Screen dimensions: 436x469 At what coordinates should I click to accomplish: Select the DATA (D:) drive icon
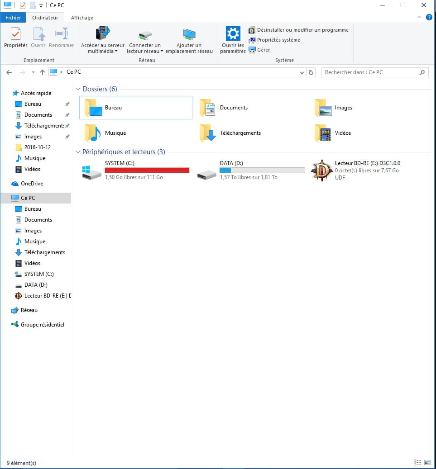pyautogui.click(x=206, y=175)
